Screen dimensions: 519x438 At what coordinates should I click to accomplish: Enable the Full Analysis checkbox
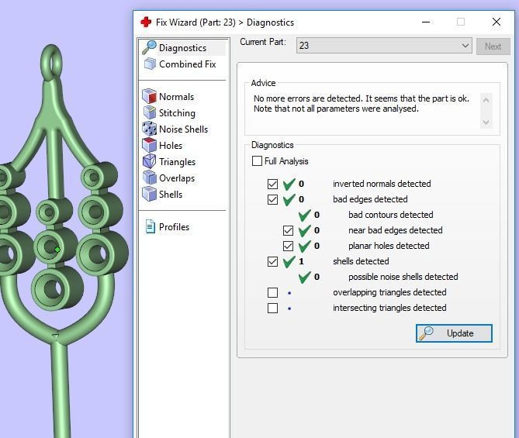click(257, 161)
